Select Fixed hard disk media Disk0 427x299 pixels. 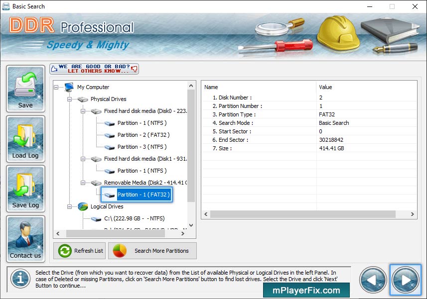pos(145,111)
